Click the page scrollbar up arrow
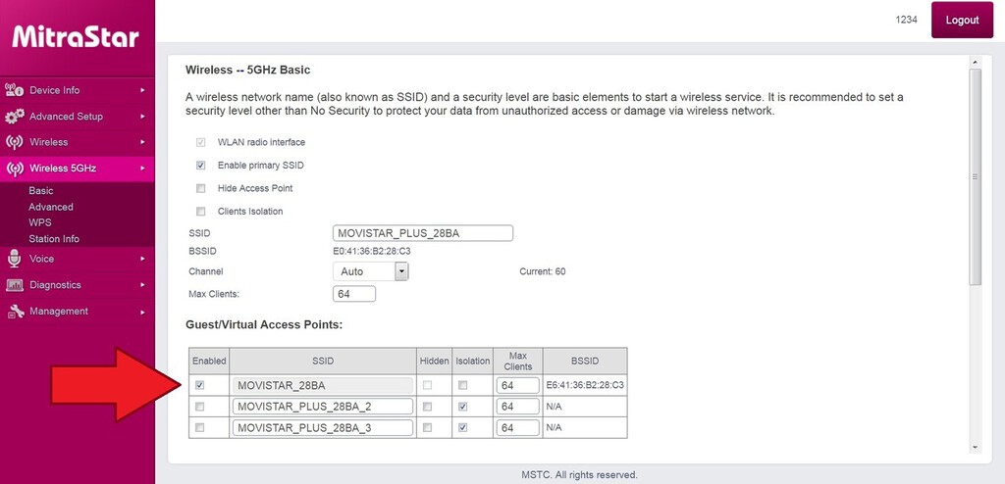Image resolution: width=1005 pixels, height=484 pixels. [976, 62]
